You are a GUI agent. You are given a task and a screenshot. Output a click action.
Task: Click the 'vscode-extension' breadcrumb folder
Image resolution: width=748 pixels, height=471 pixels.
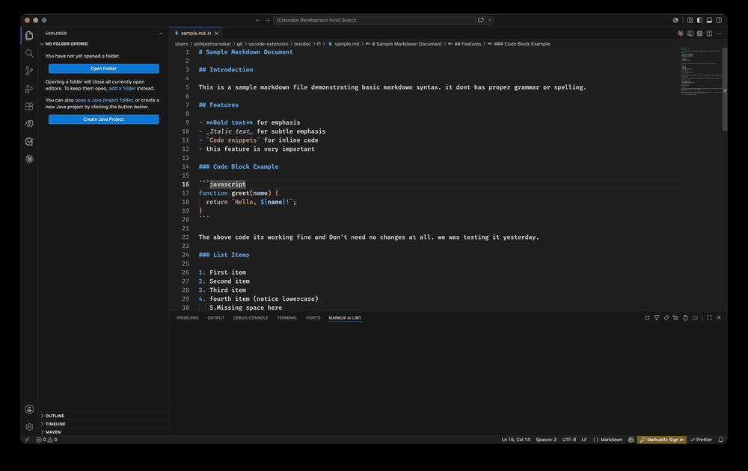[268, 44]
